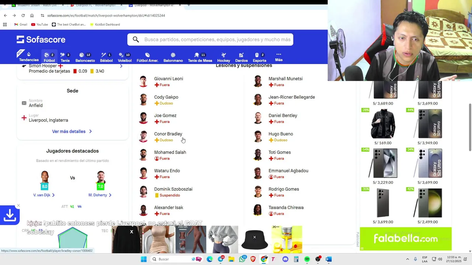Open Rodrigo Gomes player entry
This screenshot has width=472, height=265.
284,189
